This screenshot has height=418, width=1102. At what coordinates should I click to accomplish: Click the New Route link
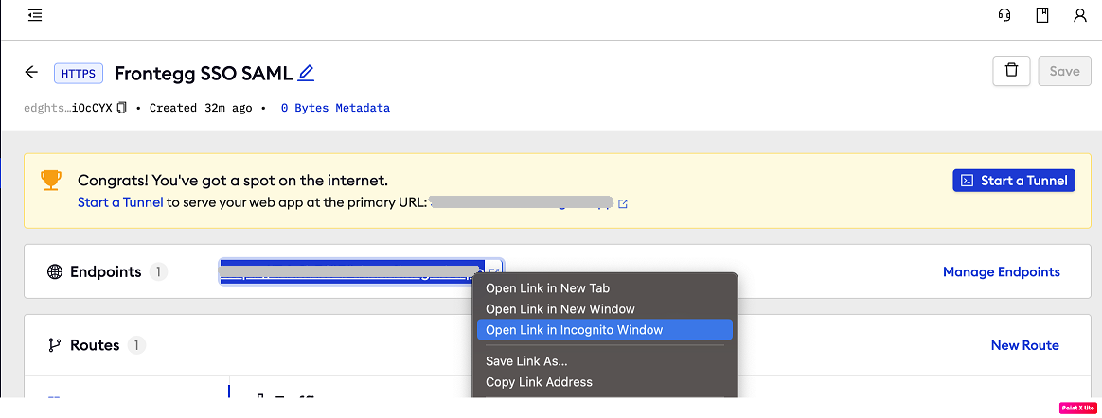[x=1024, y=345]
